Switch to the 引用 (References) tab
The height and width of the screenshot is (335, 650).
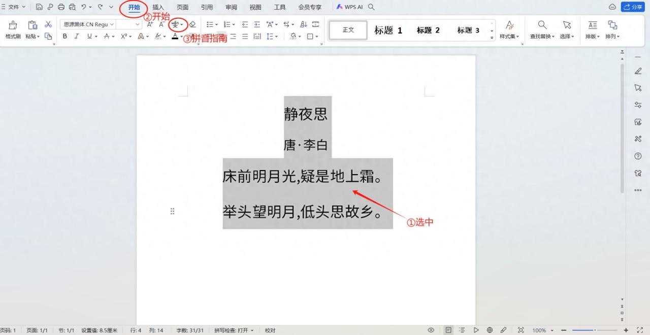pyautogui.click(x=207, y=7)
